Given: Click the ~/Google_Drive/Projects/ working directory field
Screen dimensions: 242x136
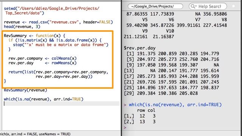Looking at the screenshot, I should point(155,6).
